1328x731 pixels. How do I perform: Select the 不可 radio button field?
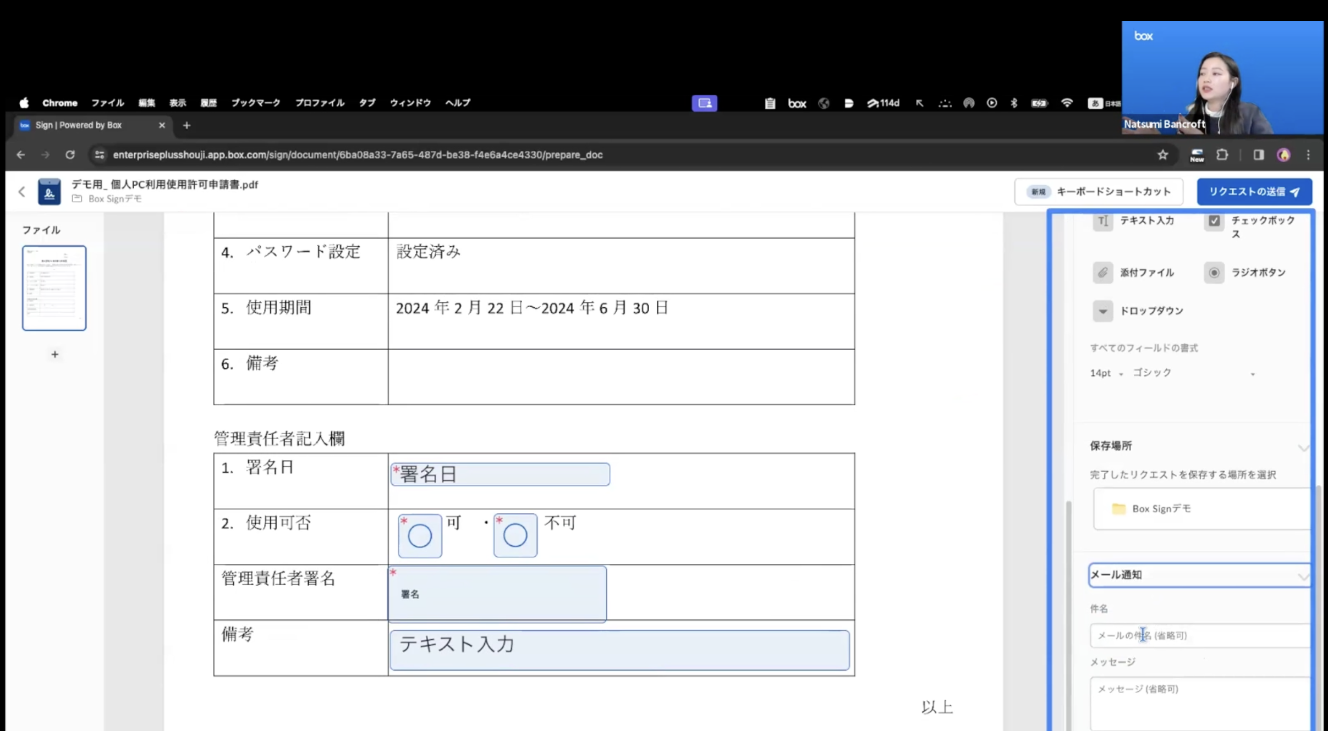[x=515, y=535]
